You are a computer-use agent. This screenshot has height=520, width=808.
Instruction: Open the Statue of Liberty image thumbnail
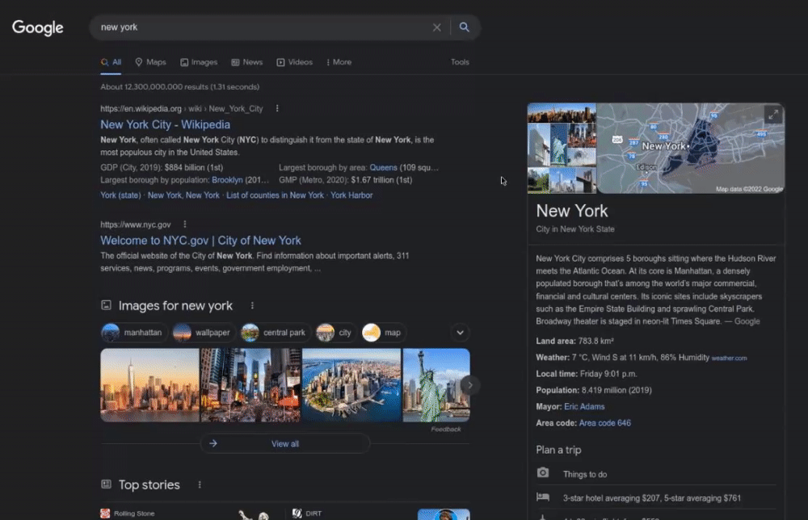tap(436, 385)
